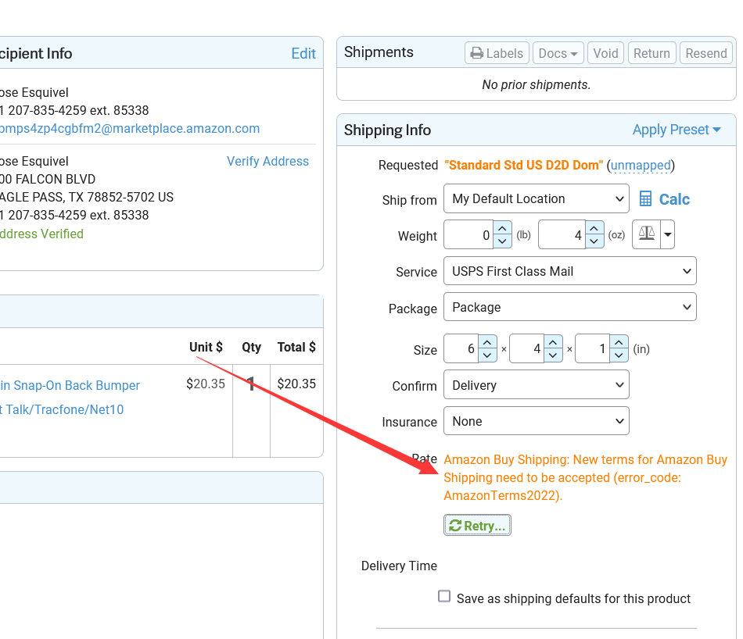This screenshot has width=743, height=639.
Task: Open the Ship from location dropdown
Action: coord(536,198)
